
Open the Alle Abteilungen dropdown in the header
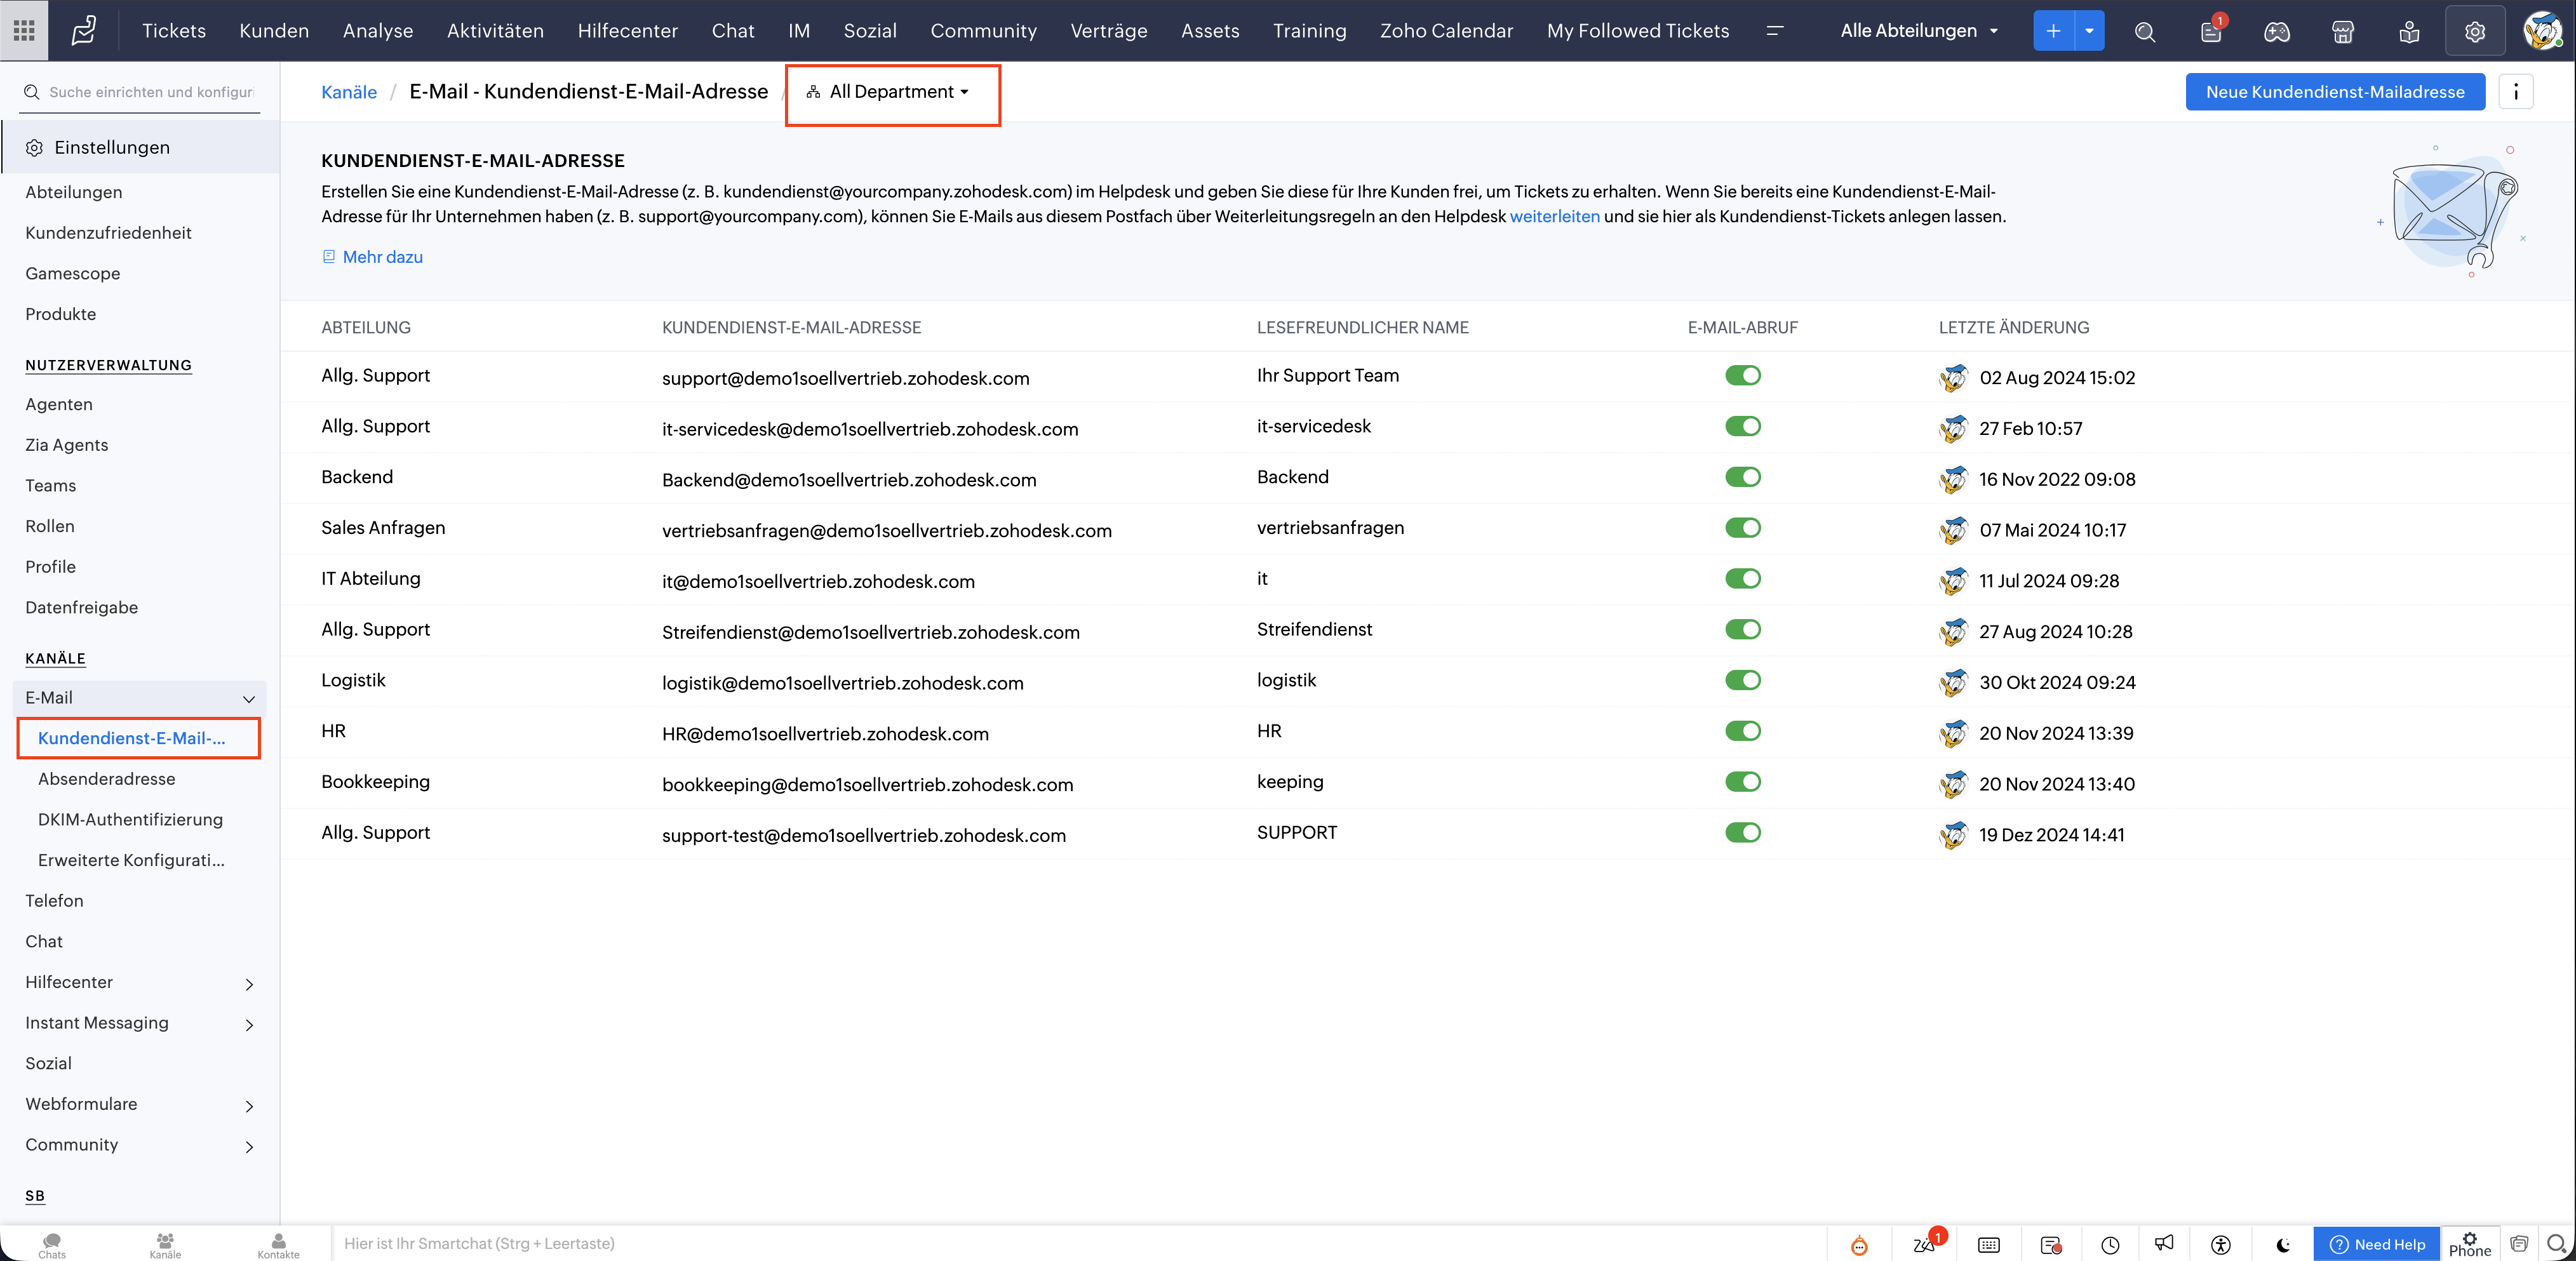(1918, 31)
